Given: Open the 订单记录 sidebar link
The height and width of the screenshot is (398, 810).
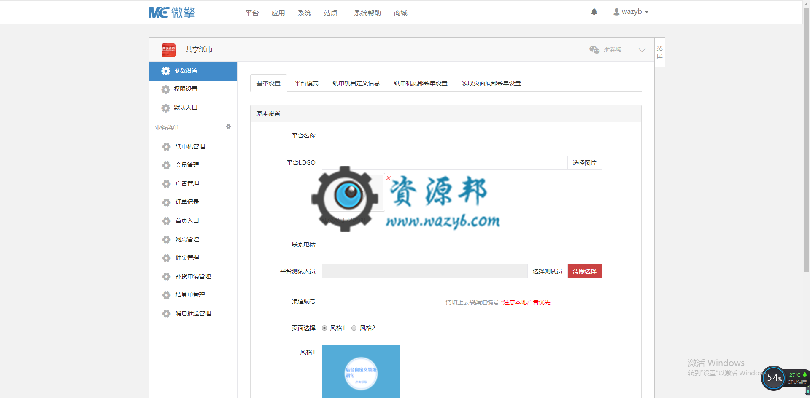Looking at the screenshot, I should click(x=187, y=202).
